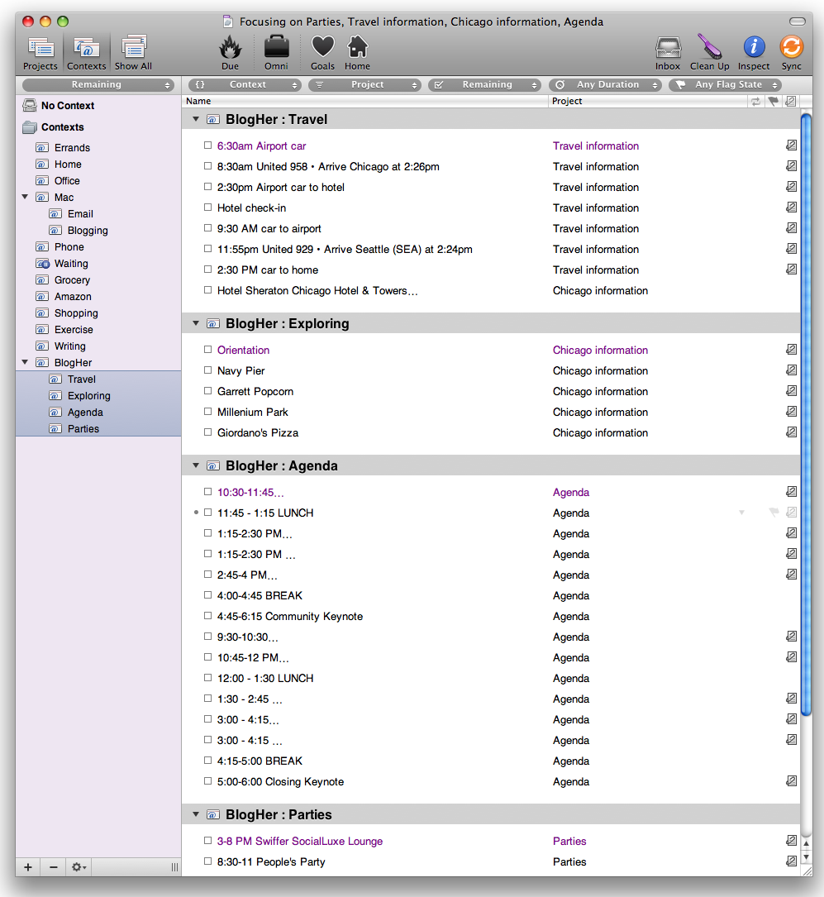824x897 pixels.
Task: Open note icon for Hotel check-in
Action: tap(792, 207)
